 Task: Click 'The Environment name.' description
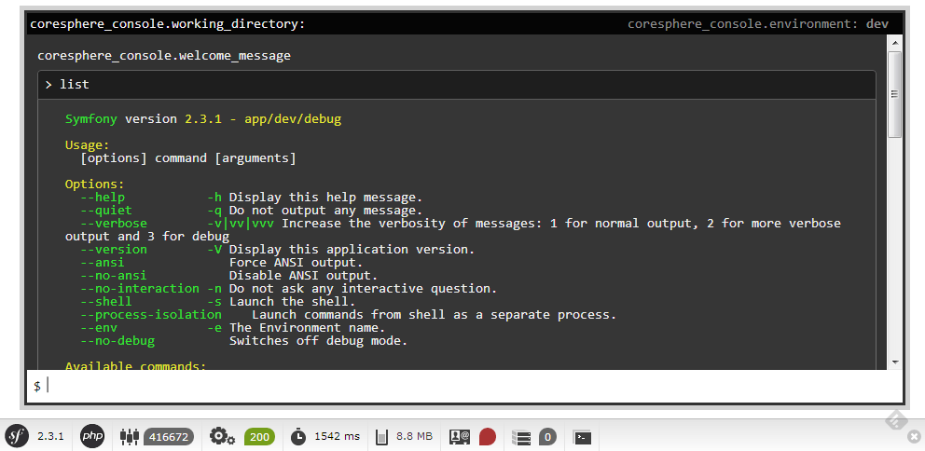tap(308, 327)
